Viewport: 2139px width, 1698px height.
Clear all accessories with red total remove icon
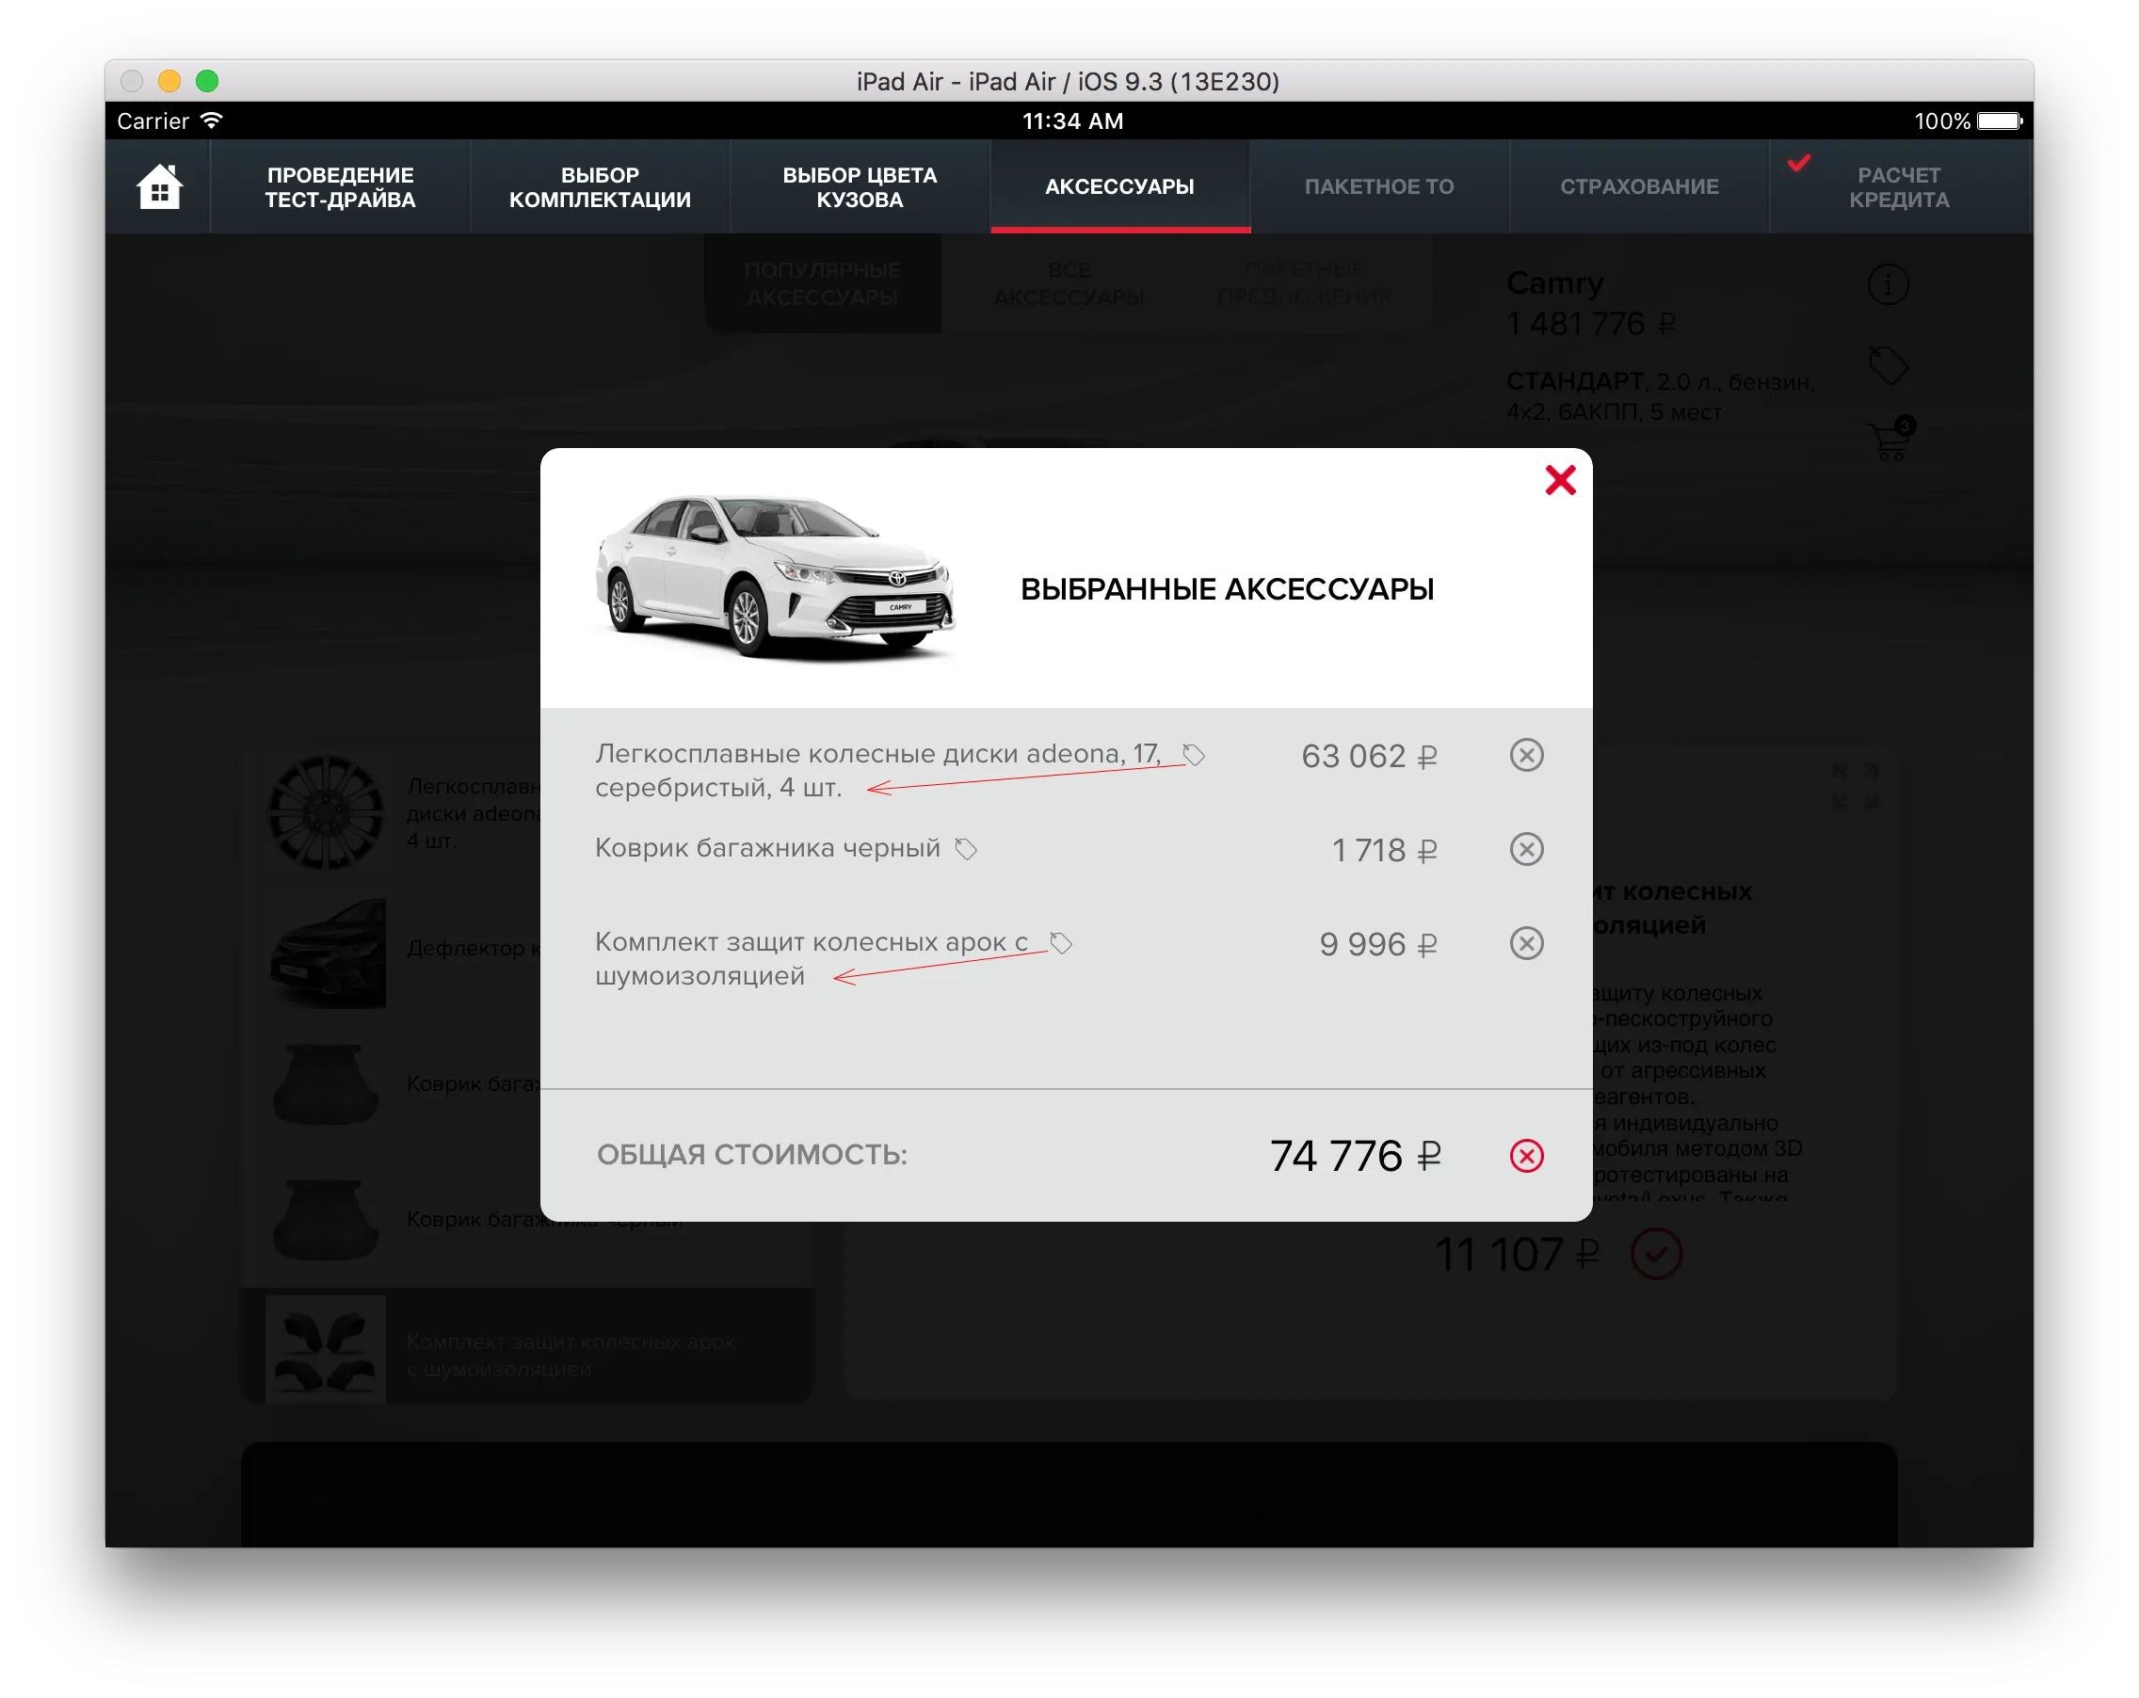click(x=1526, y=1156)
